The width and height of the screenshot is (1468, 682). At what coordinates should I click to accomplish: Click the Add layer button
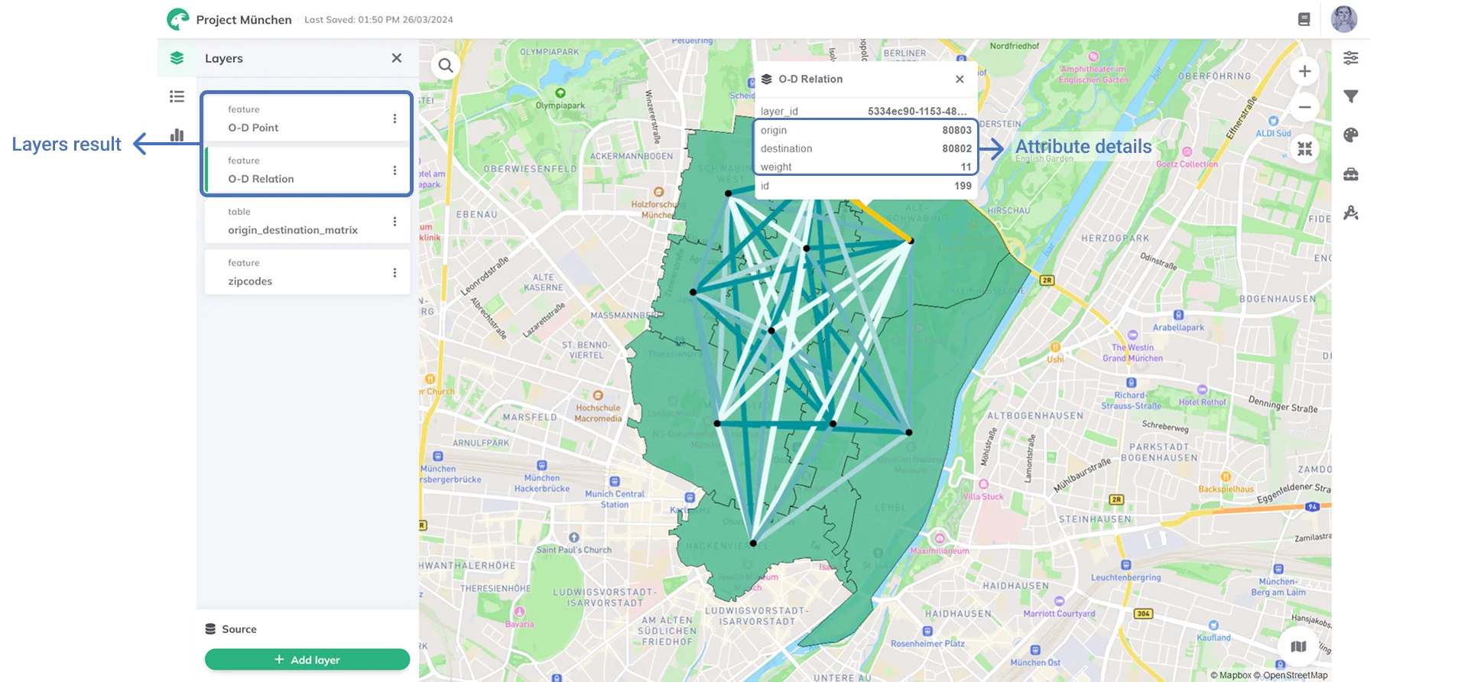point(307,660)
